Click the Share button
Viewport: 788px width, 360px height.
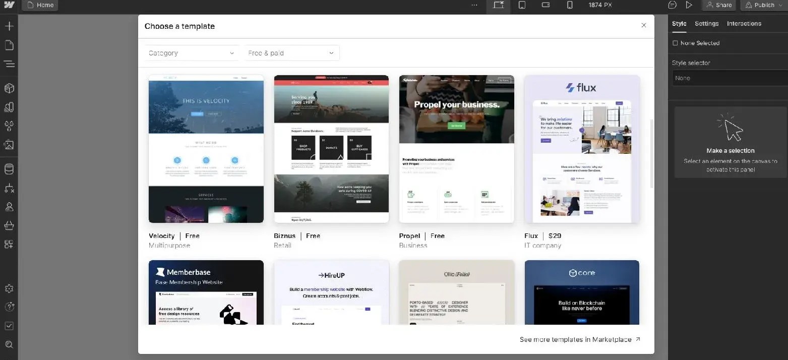tap(719, 5)
